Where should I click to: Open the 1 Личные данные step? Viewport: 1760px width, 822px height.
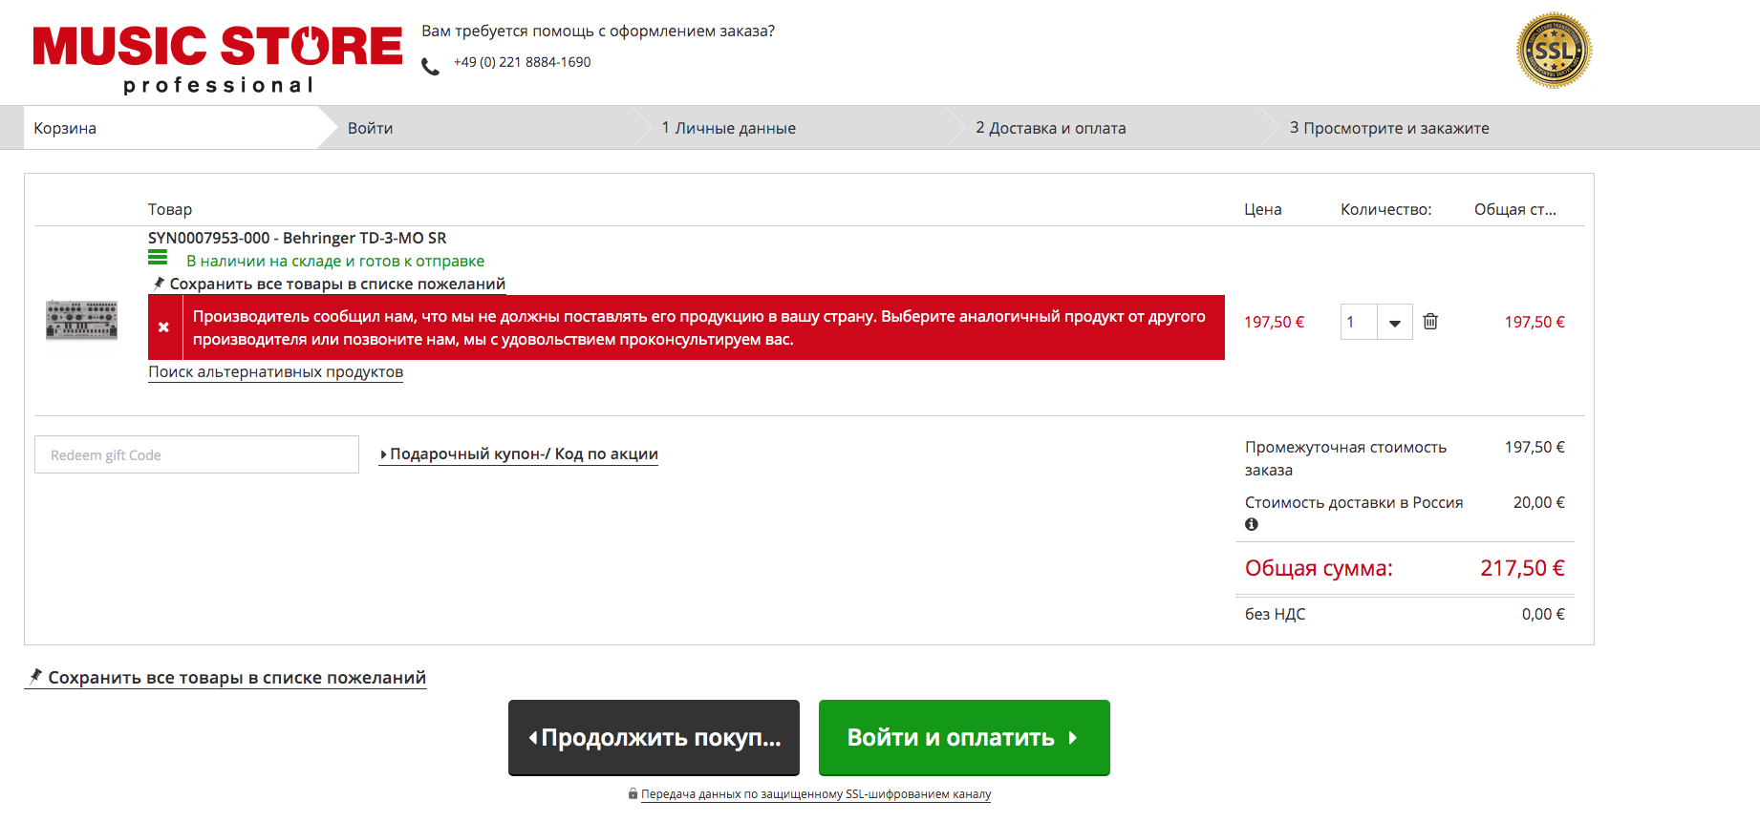(x=728, y=128)
